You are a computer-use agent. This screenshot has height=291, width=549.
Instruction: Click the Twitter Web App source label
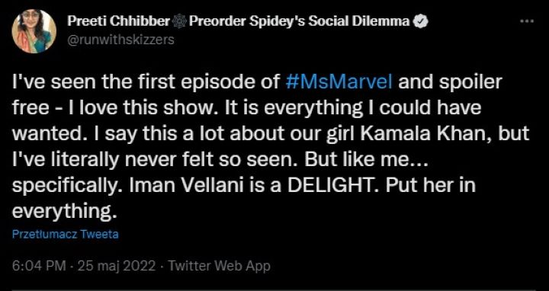220,266
